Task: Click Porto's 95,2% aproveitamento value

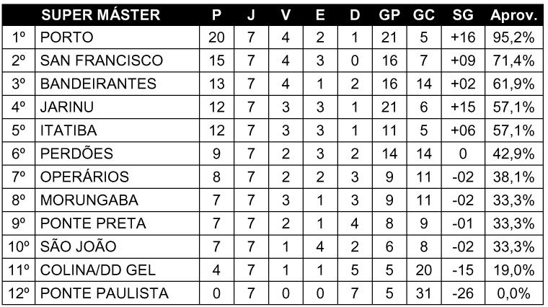Action: (513, 37)
